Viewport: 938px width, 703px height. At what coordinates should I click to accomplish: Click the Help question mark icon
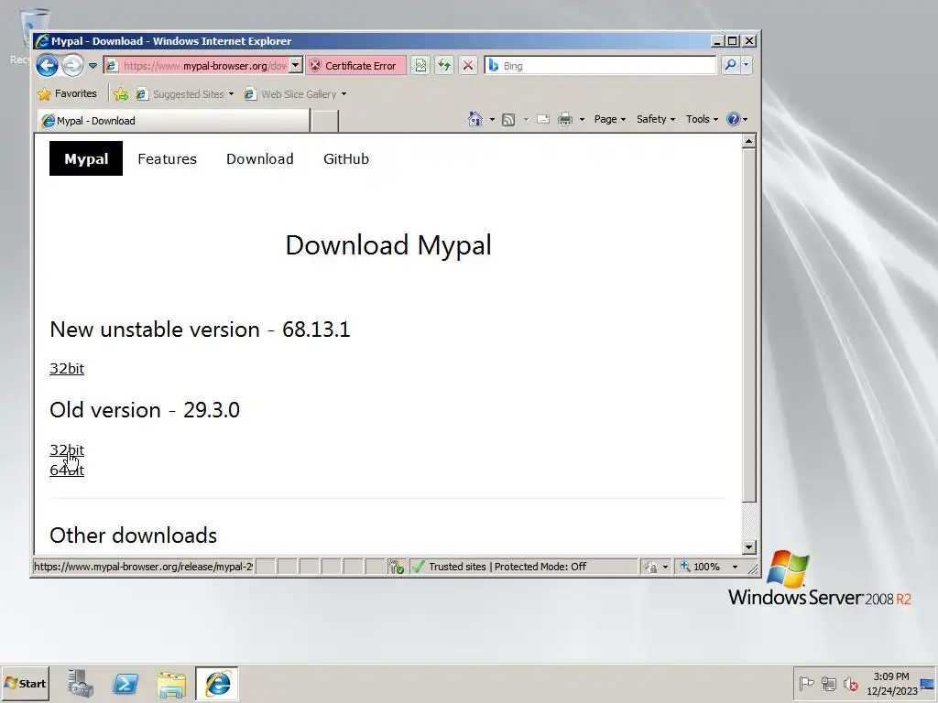pos(733,119)
